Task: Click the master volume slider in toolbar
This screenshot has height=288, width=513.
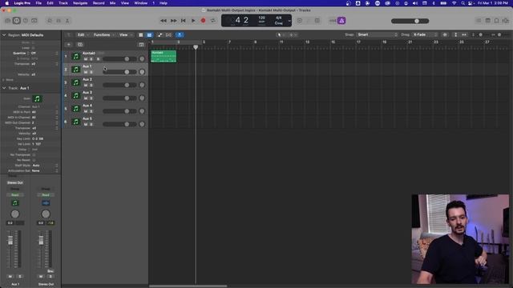Action: click(410, 21)
